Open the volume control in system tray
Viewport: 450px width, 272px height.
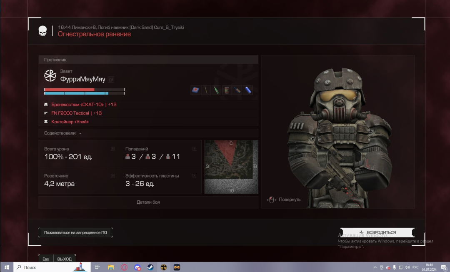pos(407,267)
